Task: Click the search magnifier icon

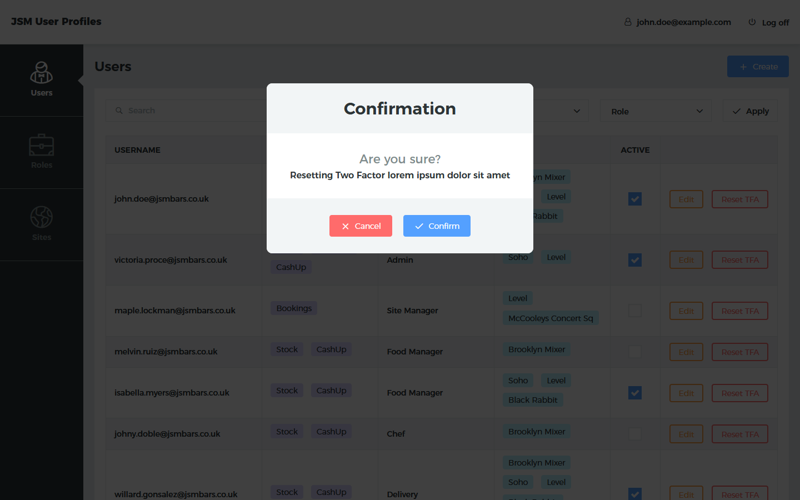Action: click(x=119, y=111)
